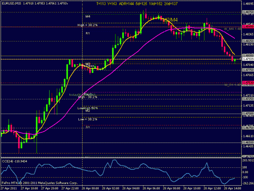Click the EURUSD,M15 symbol title text
This screenshot has width=254, height=191.
[x=11, y=3]
